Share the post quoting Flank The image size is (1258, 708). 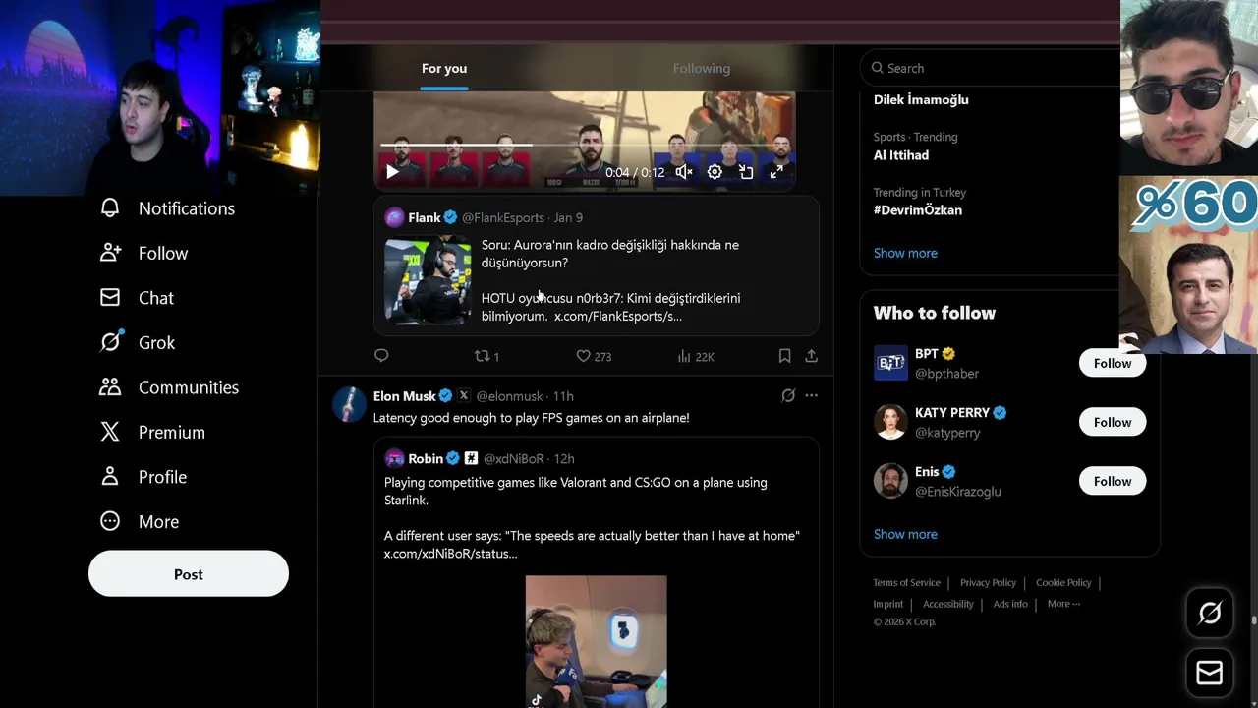pos(811,356)
